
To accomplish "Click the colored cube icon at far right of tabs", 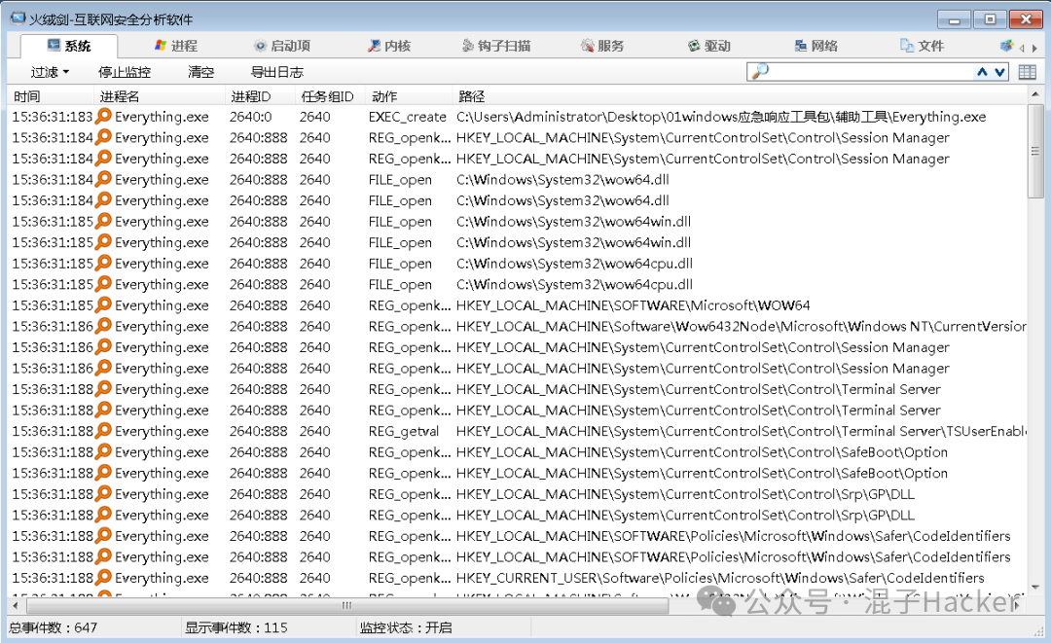I will point(1005,43).
